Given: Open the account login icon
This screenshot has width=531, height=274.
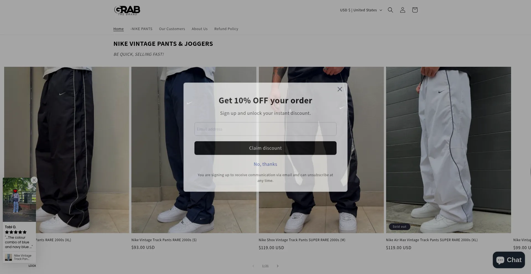Looking at the screenshot, I should 402,10.
